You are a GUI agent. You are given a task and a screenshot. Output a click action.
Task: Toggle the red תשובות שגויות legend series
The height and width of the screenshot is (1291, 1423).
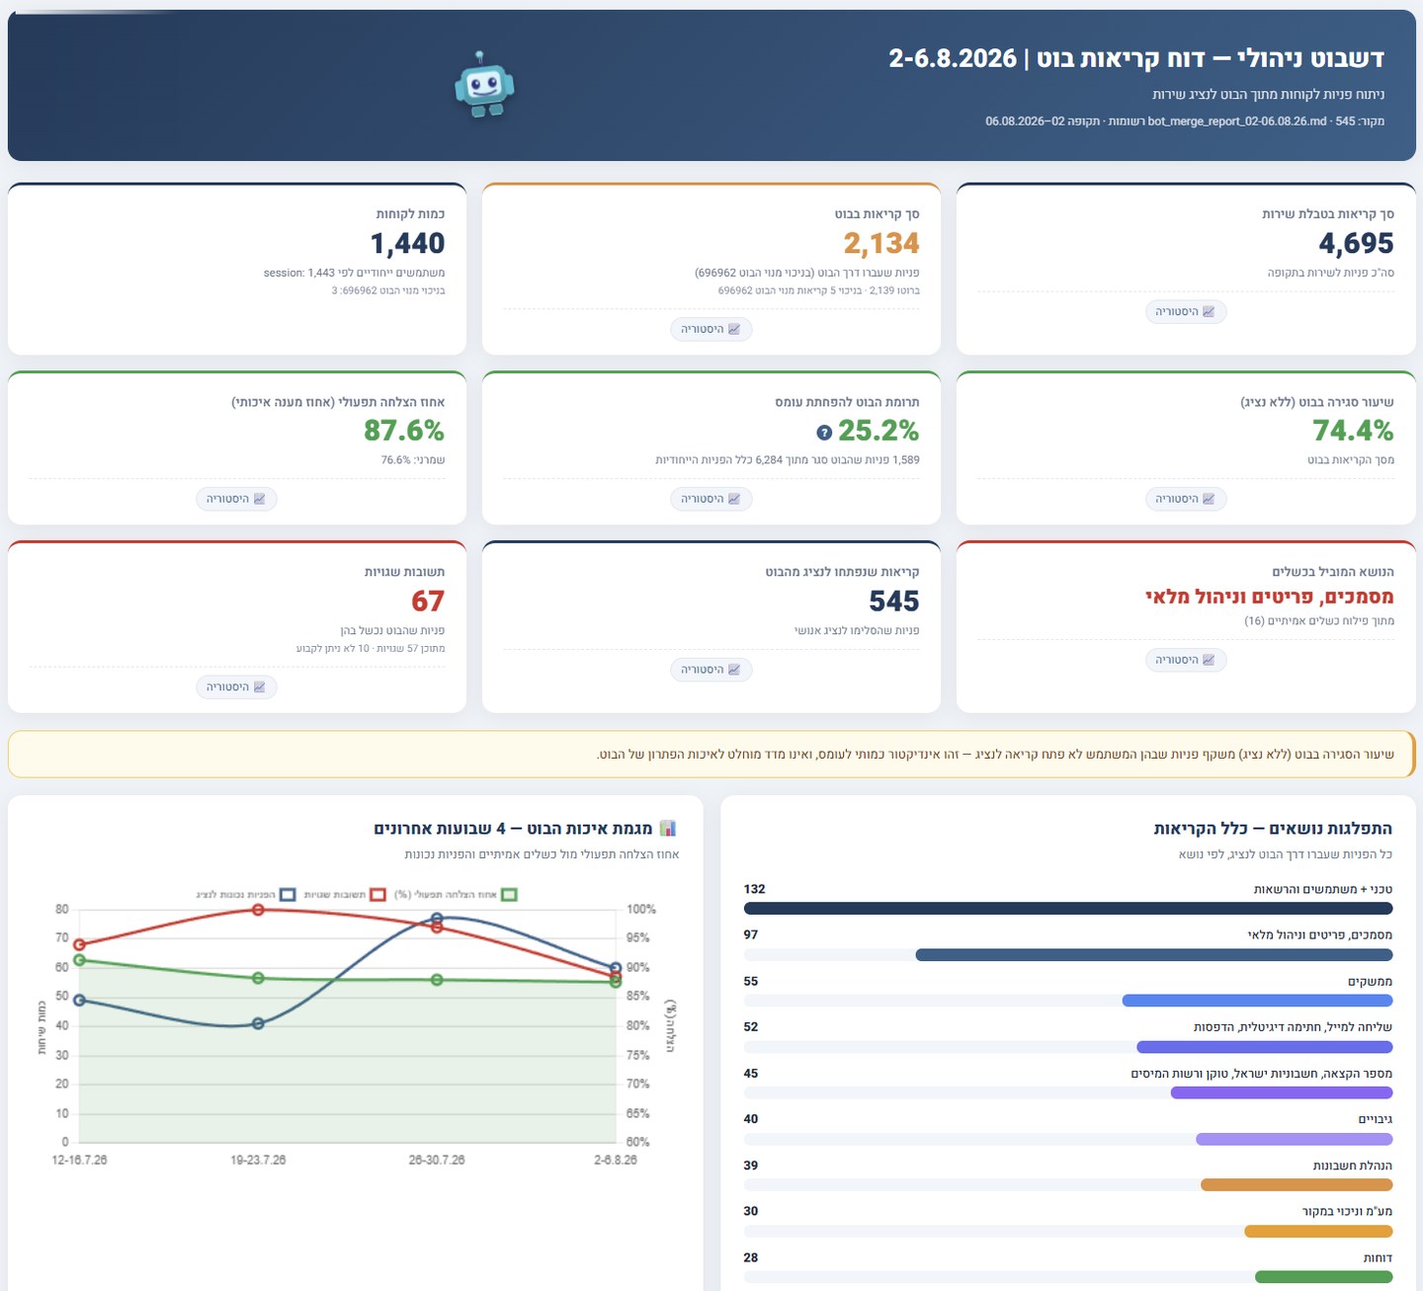(x=345, y=895)
